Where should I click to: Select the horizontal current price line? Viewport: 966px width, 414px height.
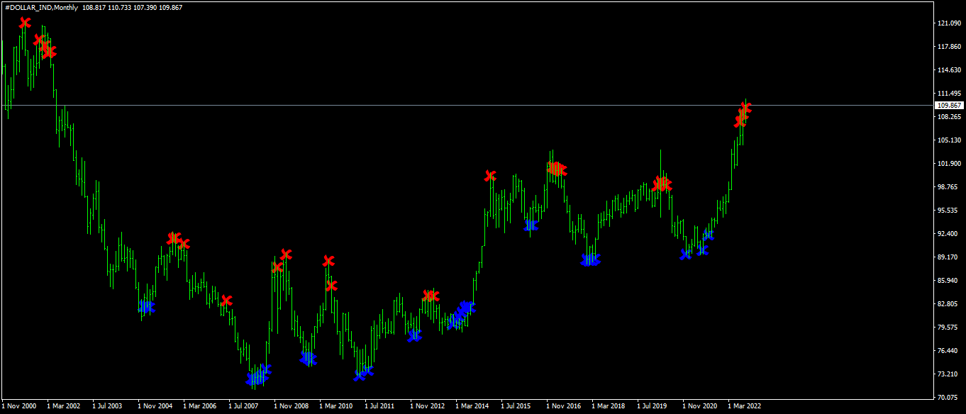coord(466,105)
